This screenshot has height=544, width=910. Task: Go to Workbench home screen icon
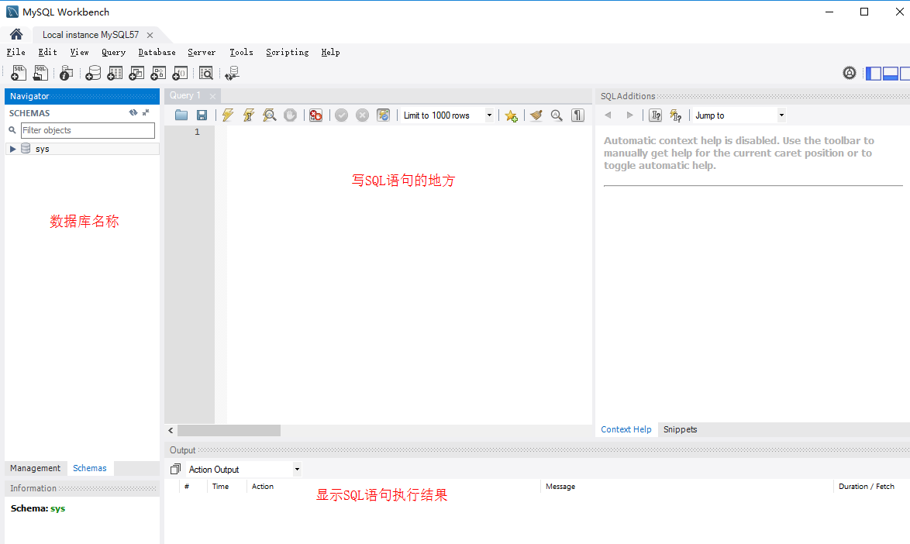click(x=16, y=34)
